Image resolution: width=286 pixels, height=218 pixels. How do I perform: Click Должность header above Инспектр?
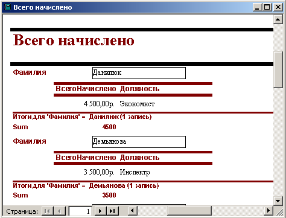pos(139,158)
